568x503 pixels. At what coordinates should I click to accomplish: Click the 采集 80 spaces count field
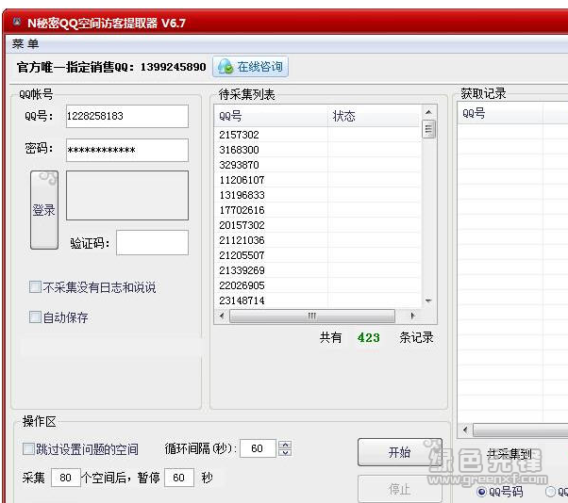click(x=65, y=478)
